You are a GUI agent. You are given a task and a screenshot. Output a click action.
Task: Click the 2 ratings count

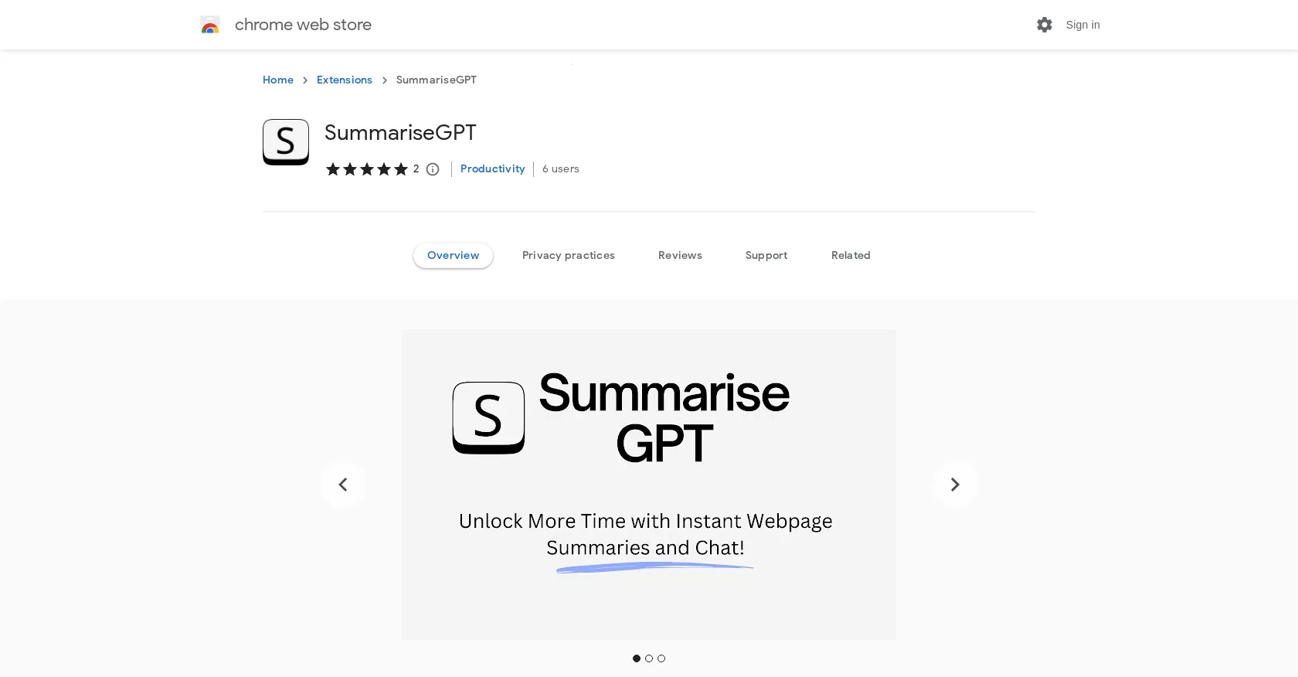tap(416, 169)
